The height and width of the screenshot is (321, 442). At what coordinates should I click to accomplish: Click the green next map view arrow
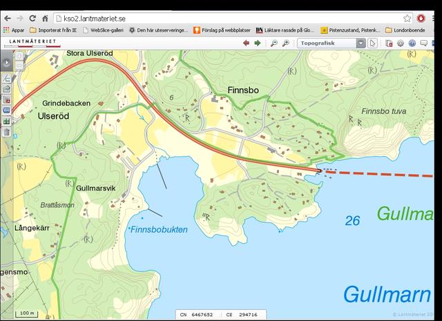tap(258, 43)
